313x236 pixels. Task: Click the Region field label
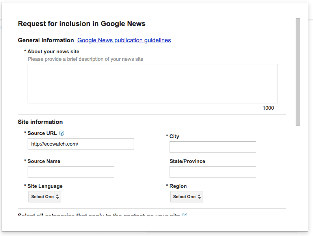tap(178, 186)
